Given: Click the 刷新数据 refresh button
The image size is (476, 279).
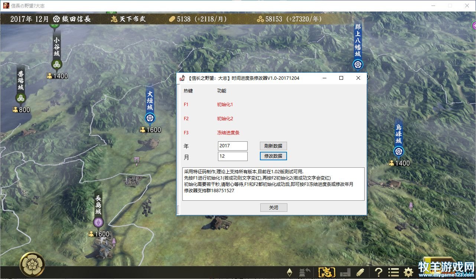Looking at the screenshot, I should tap(273, 146).
